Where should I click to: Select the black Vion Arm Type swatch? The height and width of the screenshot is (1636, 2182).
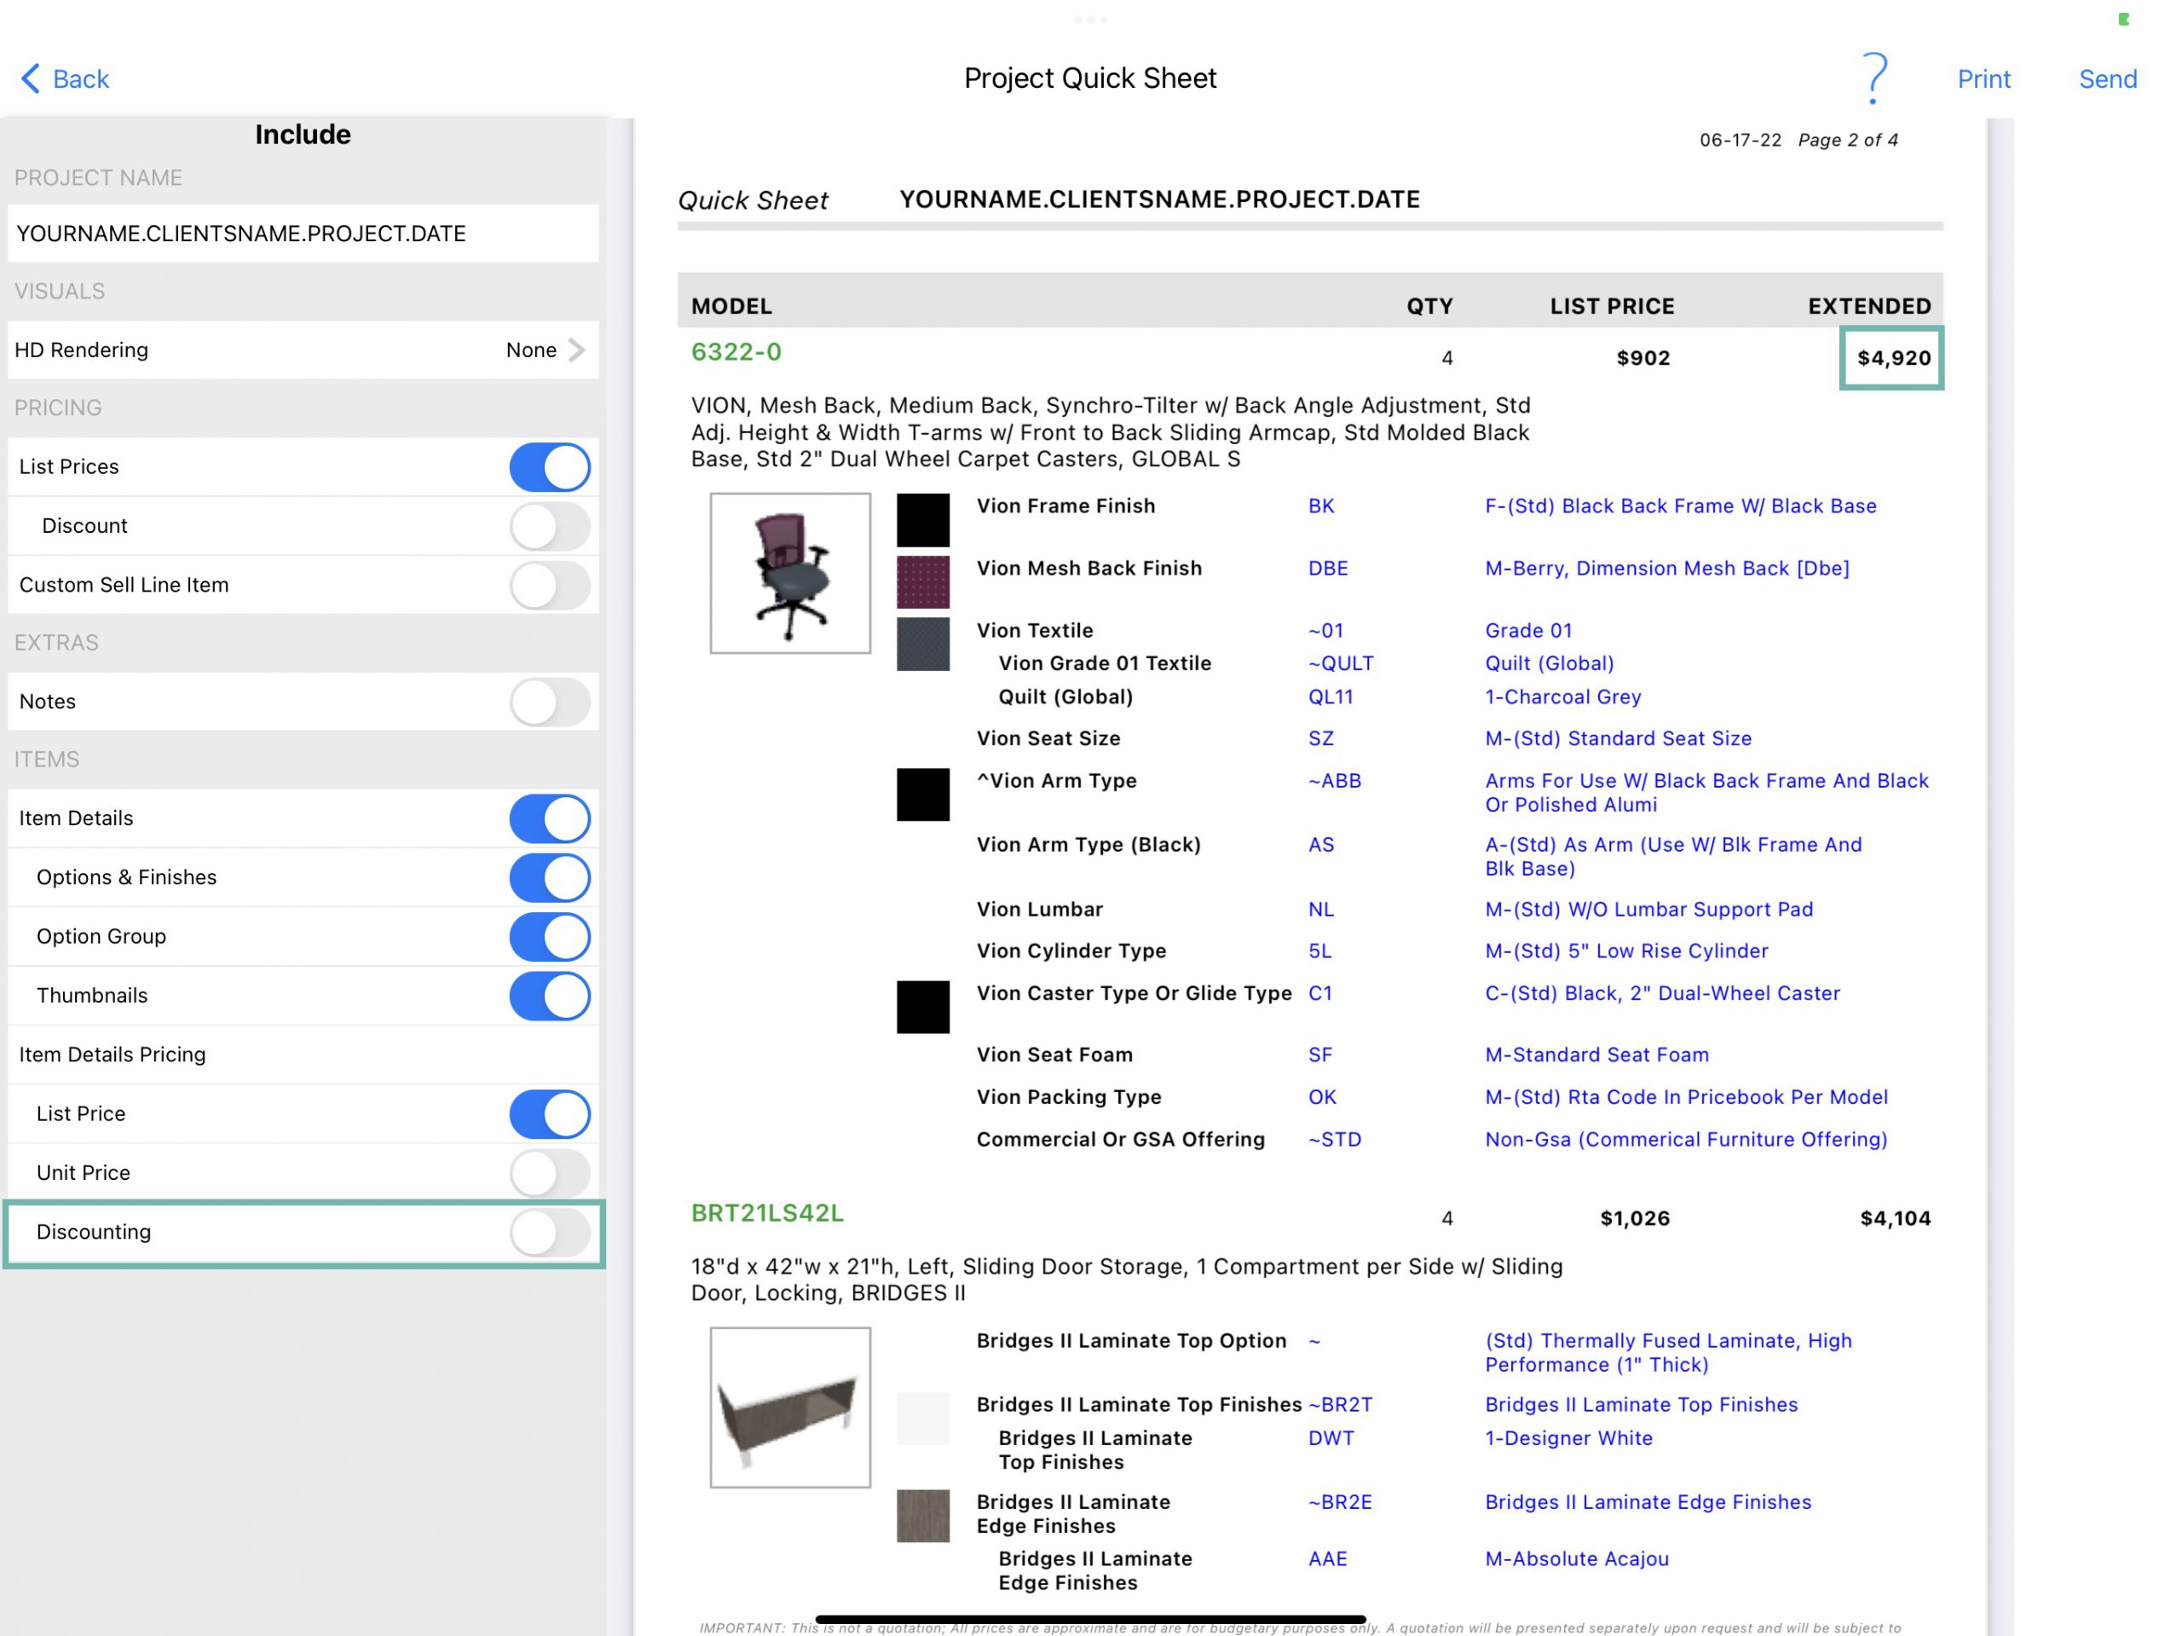click(x=923, y=795)
